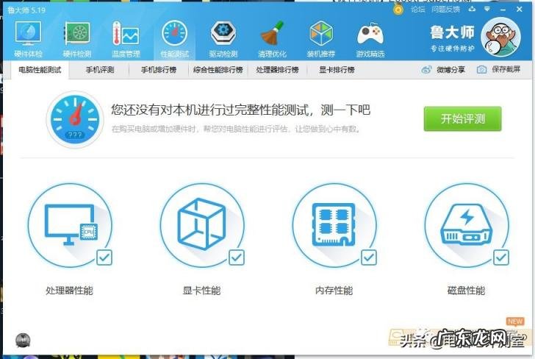Click the round gray icon at bottom left

click(x=23, y=341)
